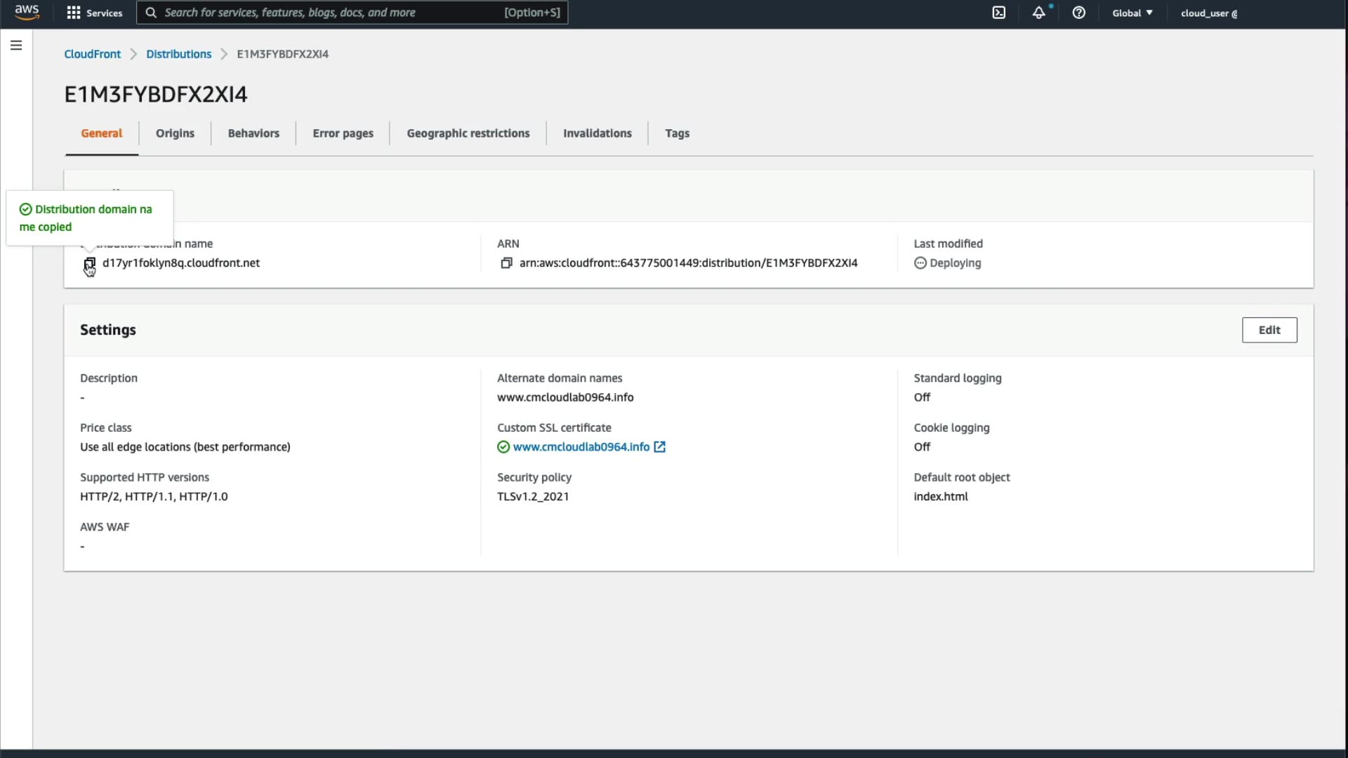Click the Edit settings button
This screenshot has height=758, width=1348.
point(1269,330)
